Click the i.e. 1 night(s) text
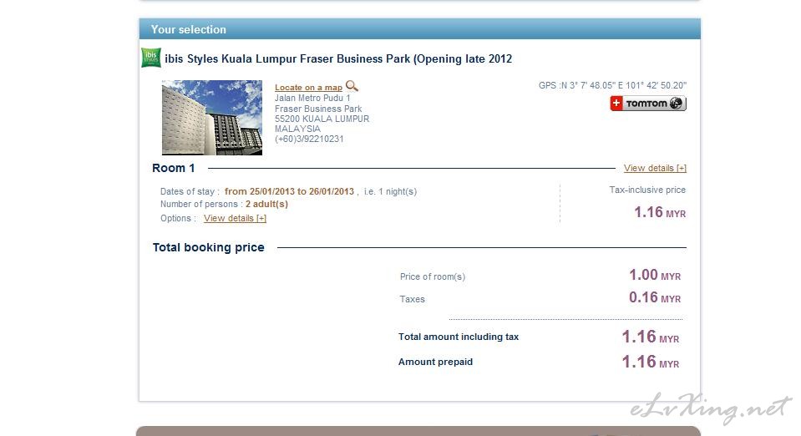This screenshot has height=436, width=801. 390,191
